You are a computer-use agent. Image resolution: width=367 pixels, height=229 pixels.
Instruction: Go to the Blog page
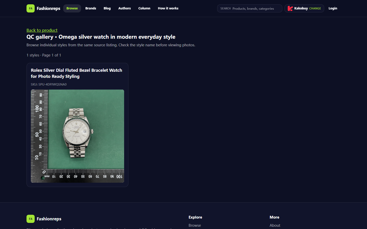(x=107, y=8)
